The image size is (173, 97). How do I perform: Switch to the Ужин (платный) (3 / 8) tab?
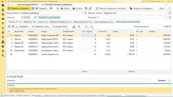pos(104,22)
